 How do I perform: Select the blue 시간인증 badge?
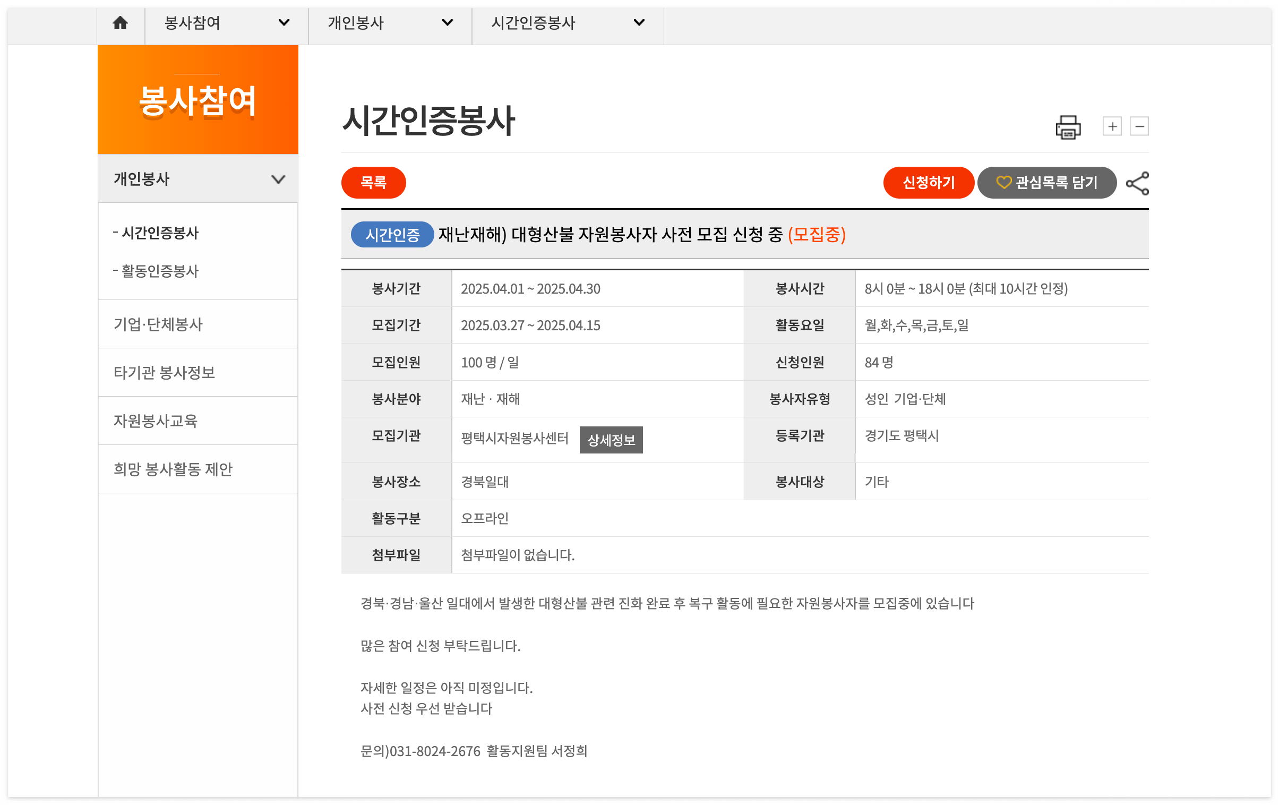tap(392, 235)
